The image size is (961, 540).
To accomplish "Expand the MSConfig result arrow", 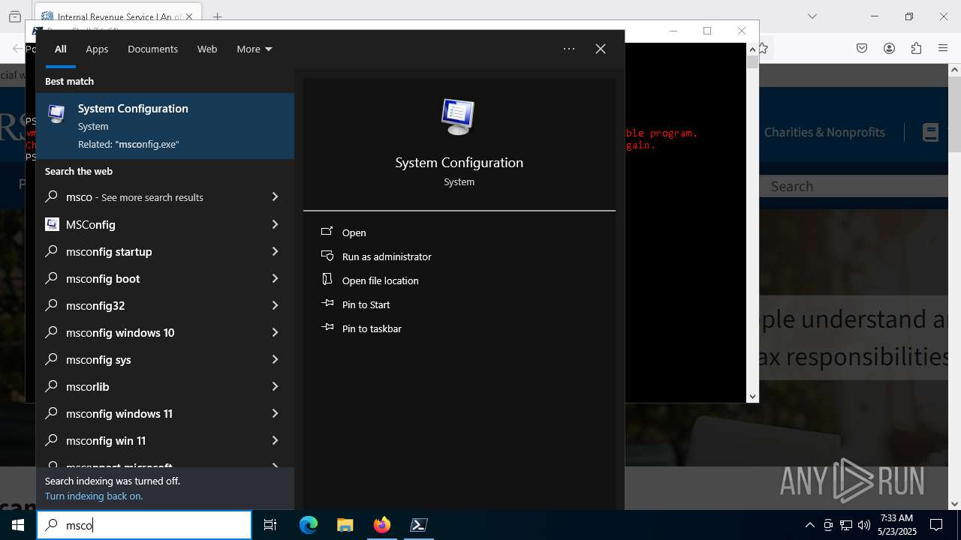I will 275,224.
